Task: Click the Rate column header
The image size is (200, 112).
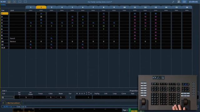Action: pos(132,94)
